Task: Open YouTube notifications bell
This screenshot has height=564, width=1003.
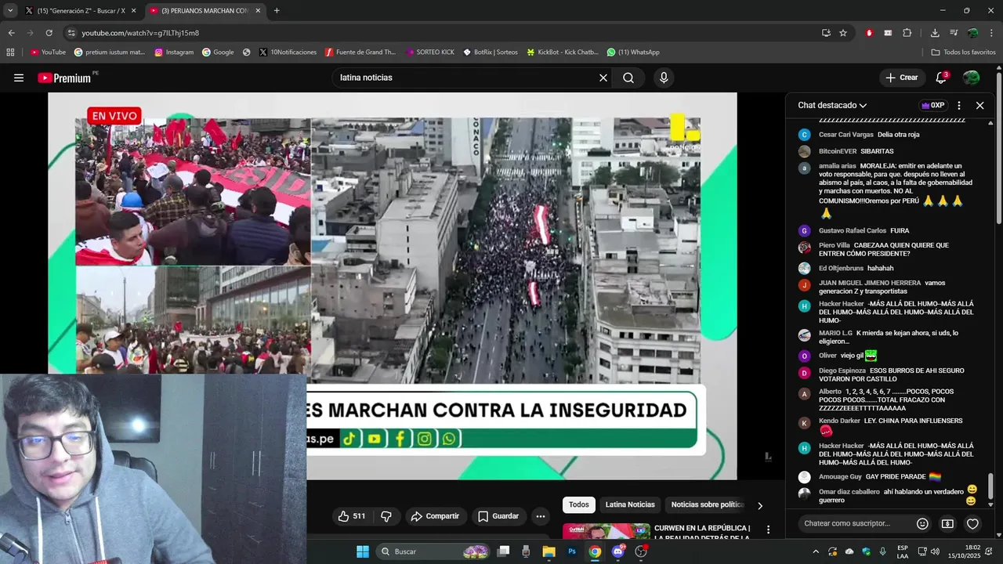Action: pyautogui.click(x=941, y=78)
